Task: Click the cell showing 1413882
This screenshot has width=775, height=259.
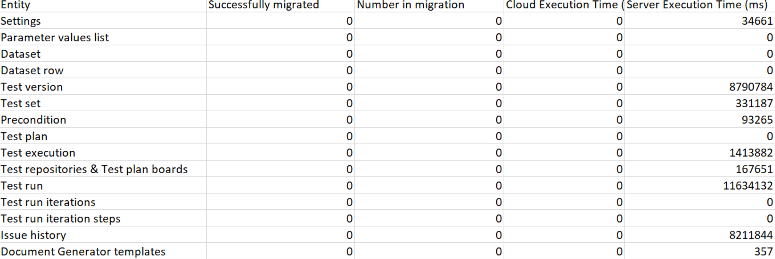Action: 700,153
